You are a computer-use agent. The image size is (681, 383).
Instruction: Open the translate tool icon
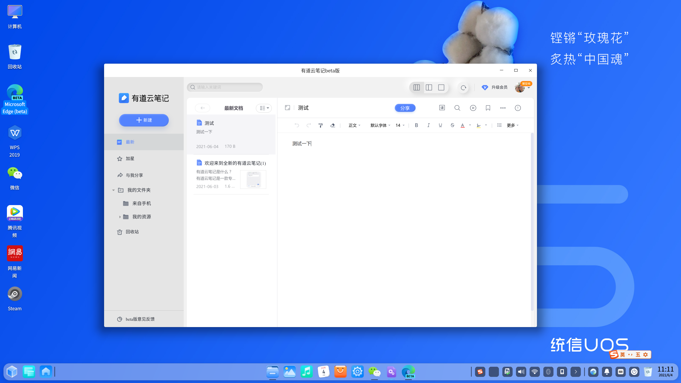click(x=442, y=108)
